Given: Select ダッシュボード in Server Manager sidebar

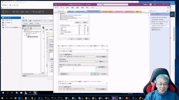Looking at the screenshot, I should [x=11, y=18].
